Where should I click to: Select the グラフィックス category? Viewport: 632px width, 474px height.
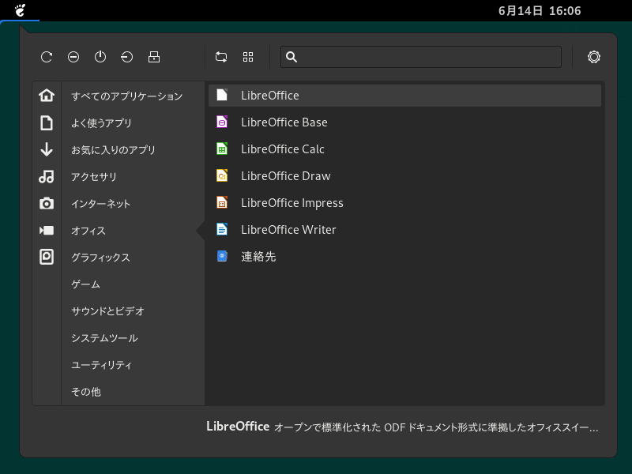coord(100,258)
